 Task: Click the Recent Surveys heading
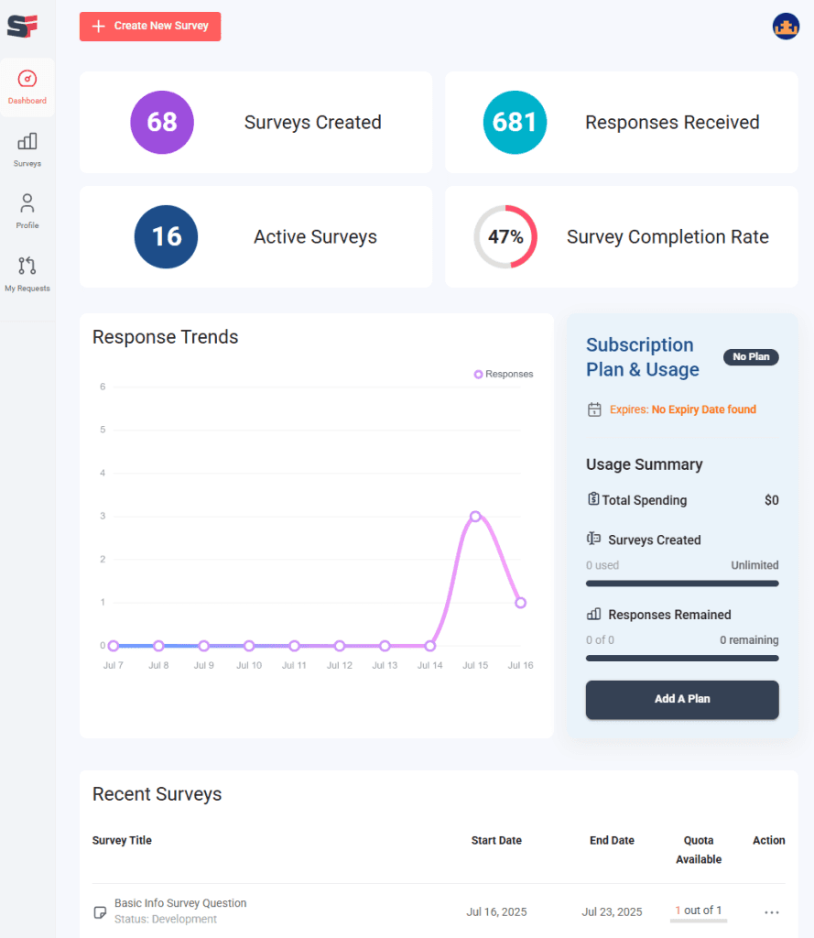pyautogui.click(x=157, y=794)
